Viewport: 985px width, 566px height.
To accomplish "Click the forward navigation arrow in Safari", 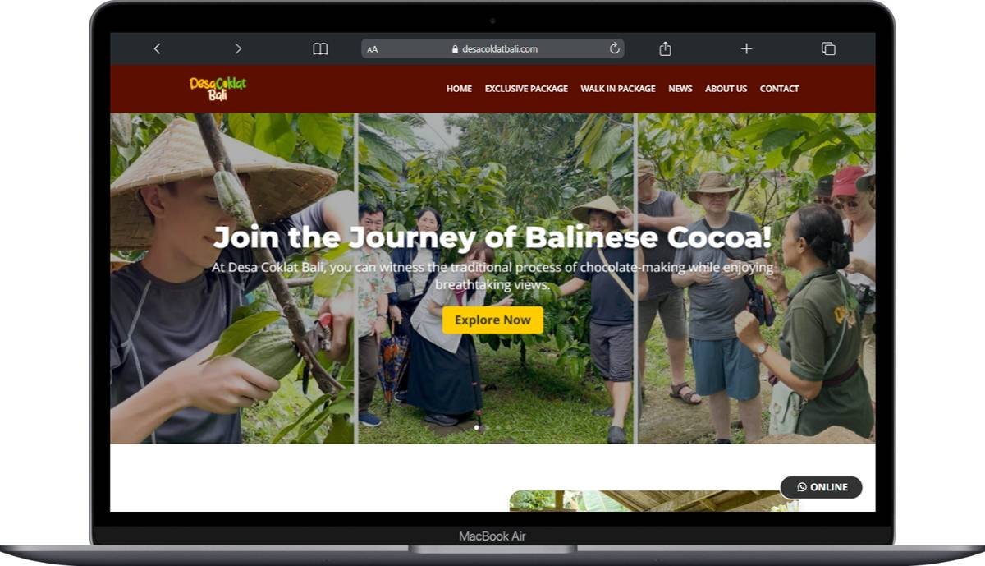I will [238, 48].
